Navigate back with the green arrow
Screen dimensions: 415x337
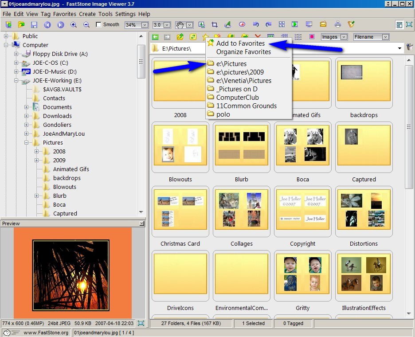pos(155,37)
